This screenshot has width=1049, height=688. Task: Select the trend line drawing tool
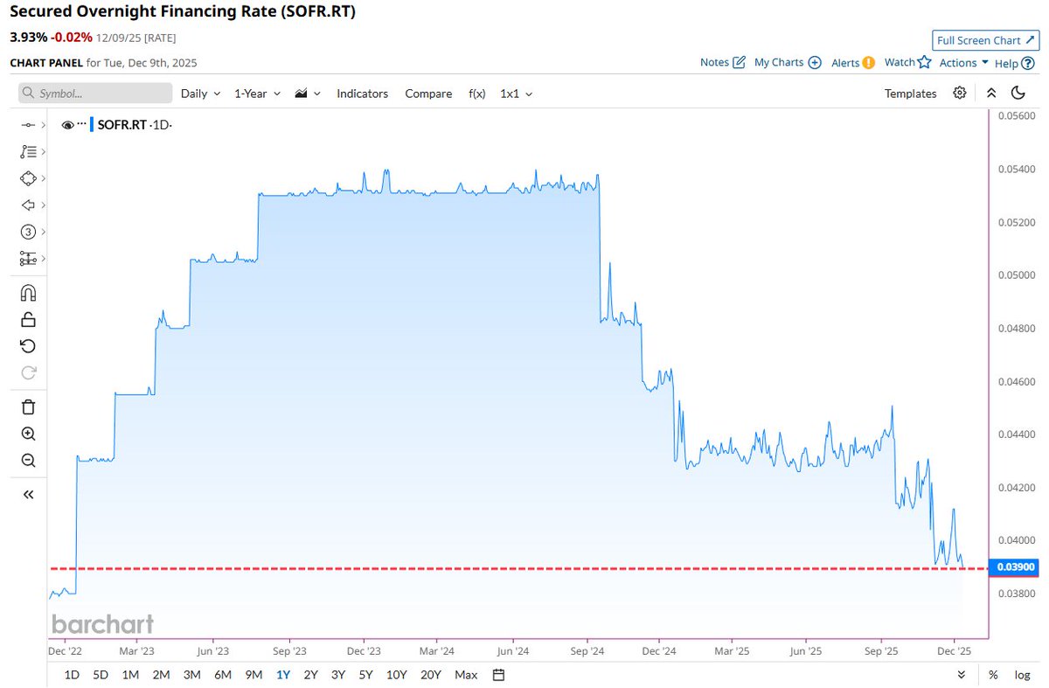(x=27, y=125)
